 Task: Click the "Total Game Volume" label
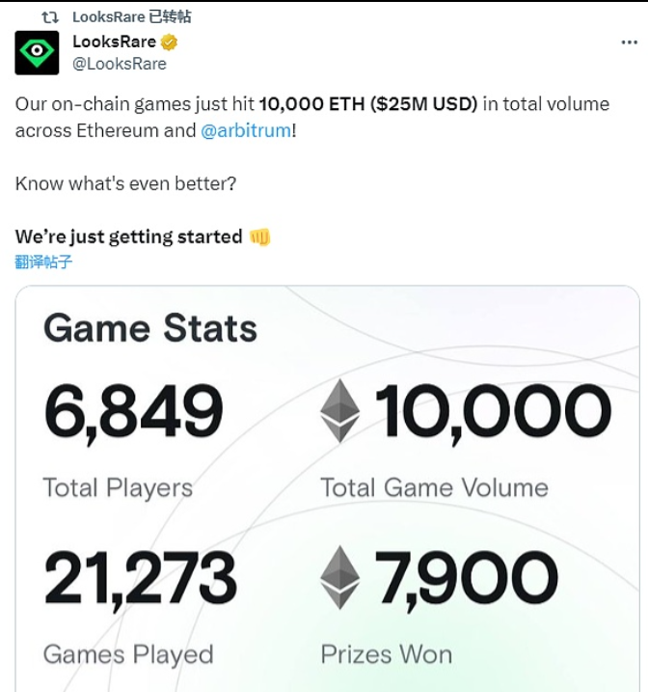click(x=434, y=487)
